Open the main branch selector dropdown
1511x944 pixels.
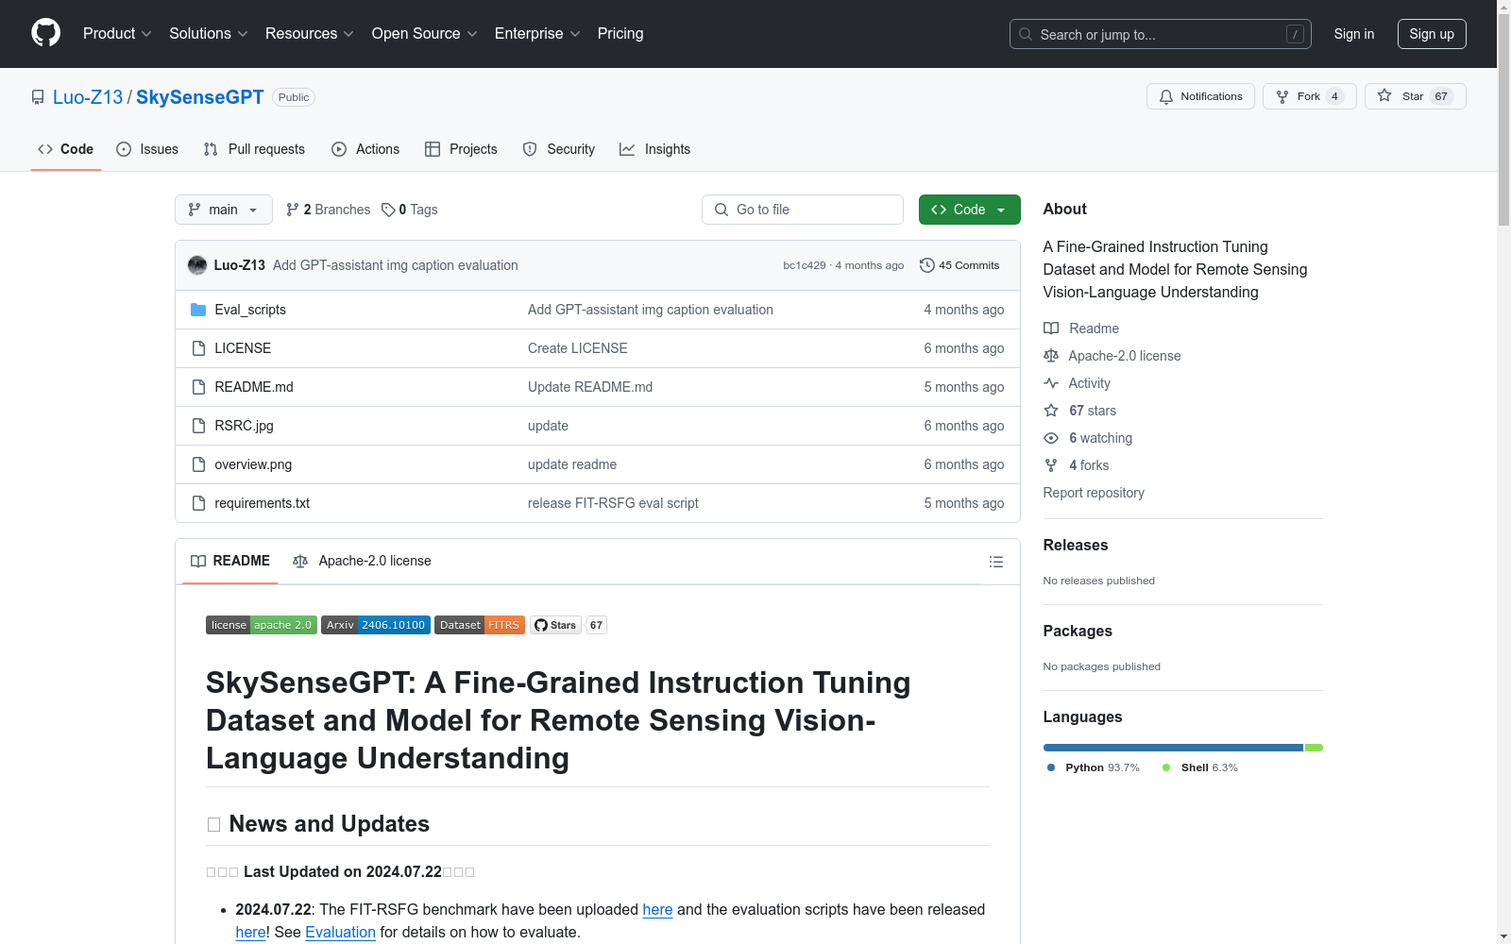(224, 210)
